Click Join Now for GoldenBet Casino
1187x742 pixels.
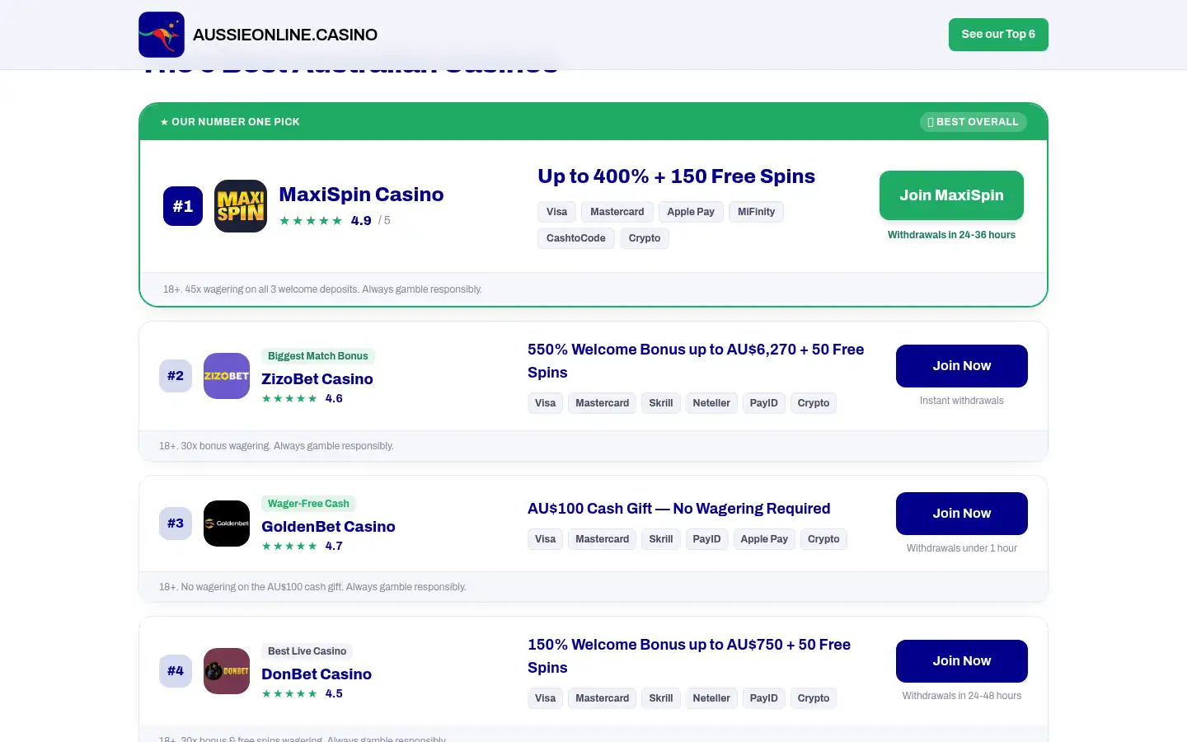pyautogui.click(x=962, y=514)
